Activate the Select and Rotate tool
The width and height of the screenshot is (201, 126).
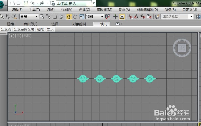(x=75, y=17)
